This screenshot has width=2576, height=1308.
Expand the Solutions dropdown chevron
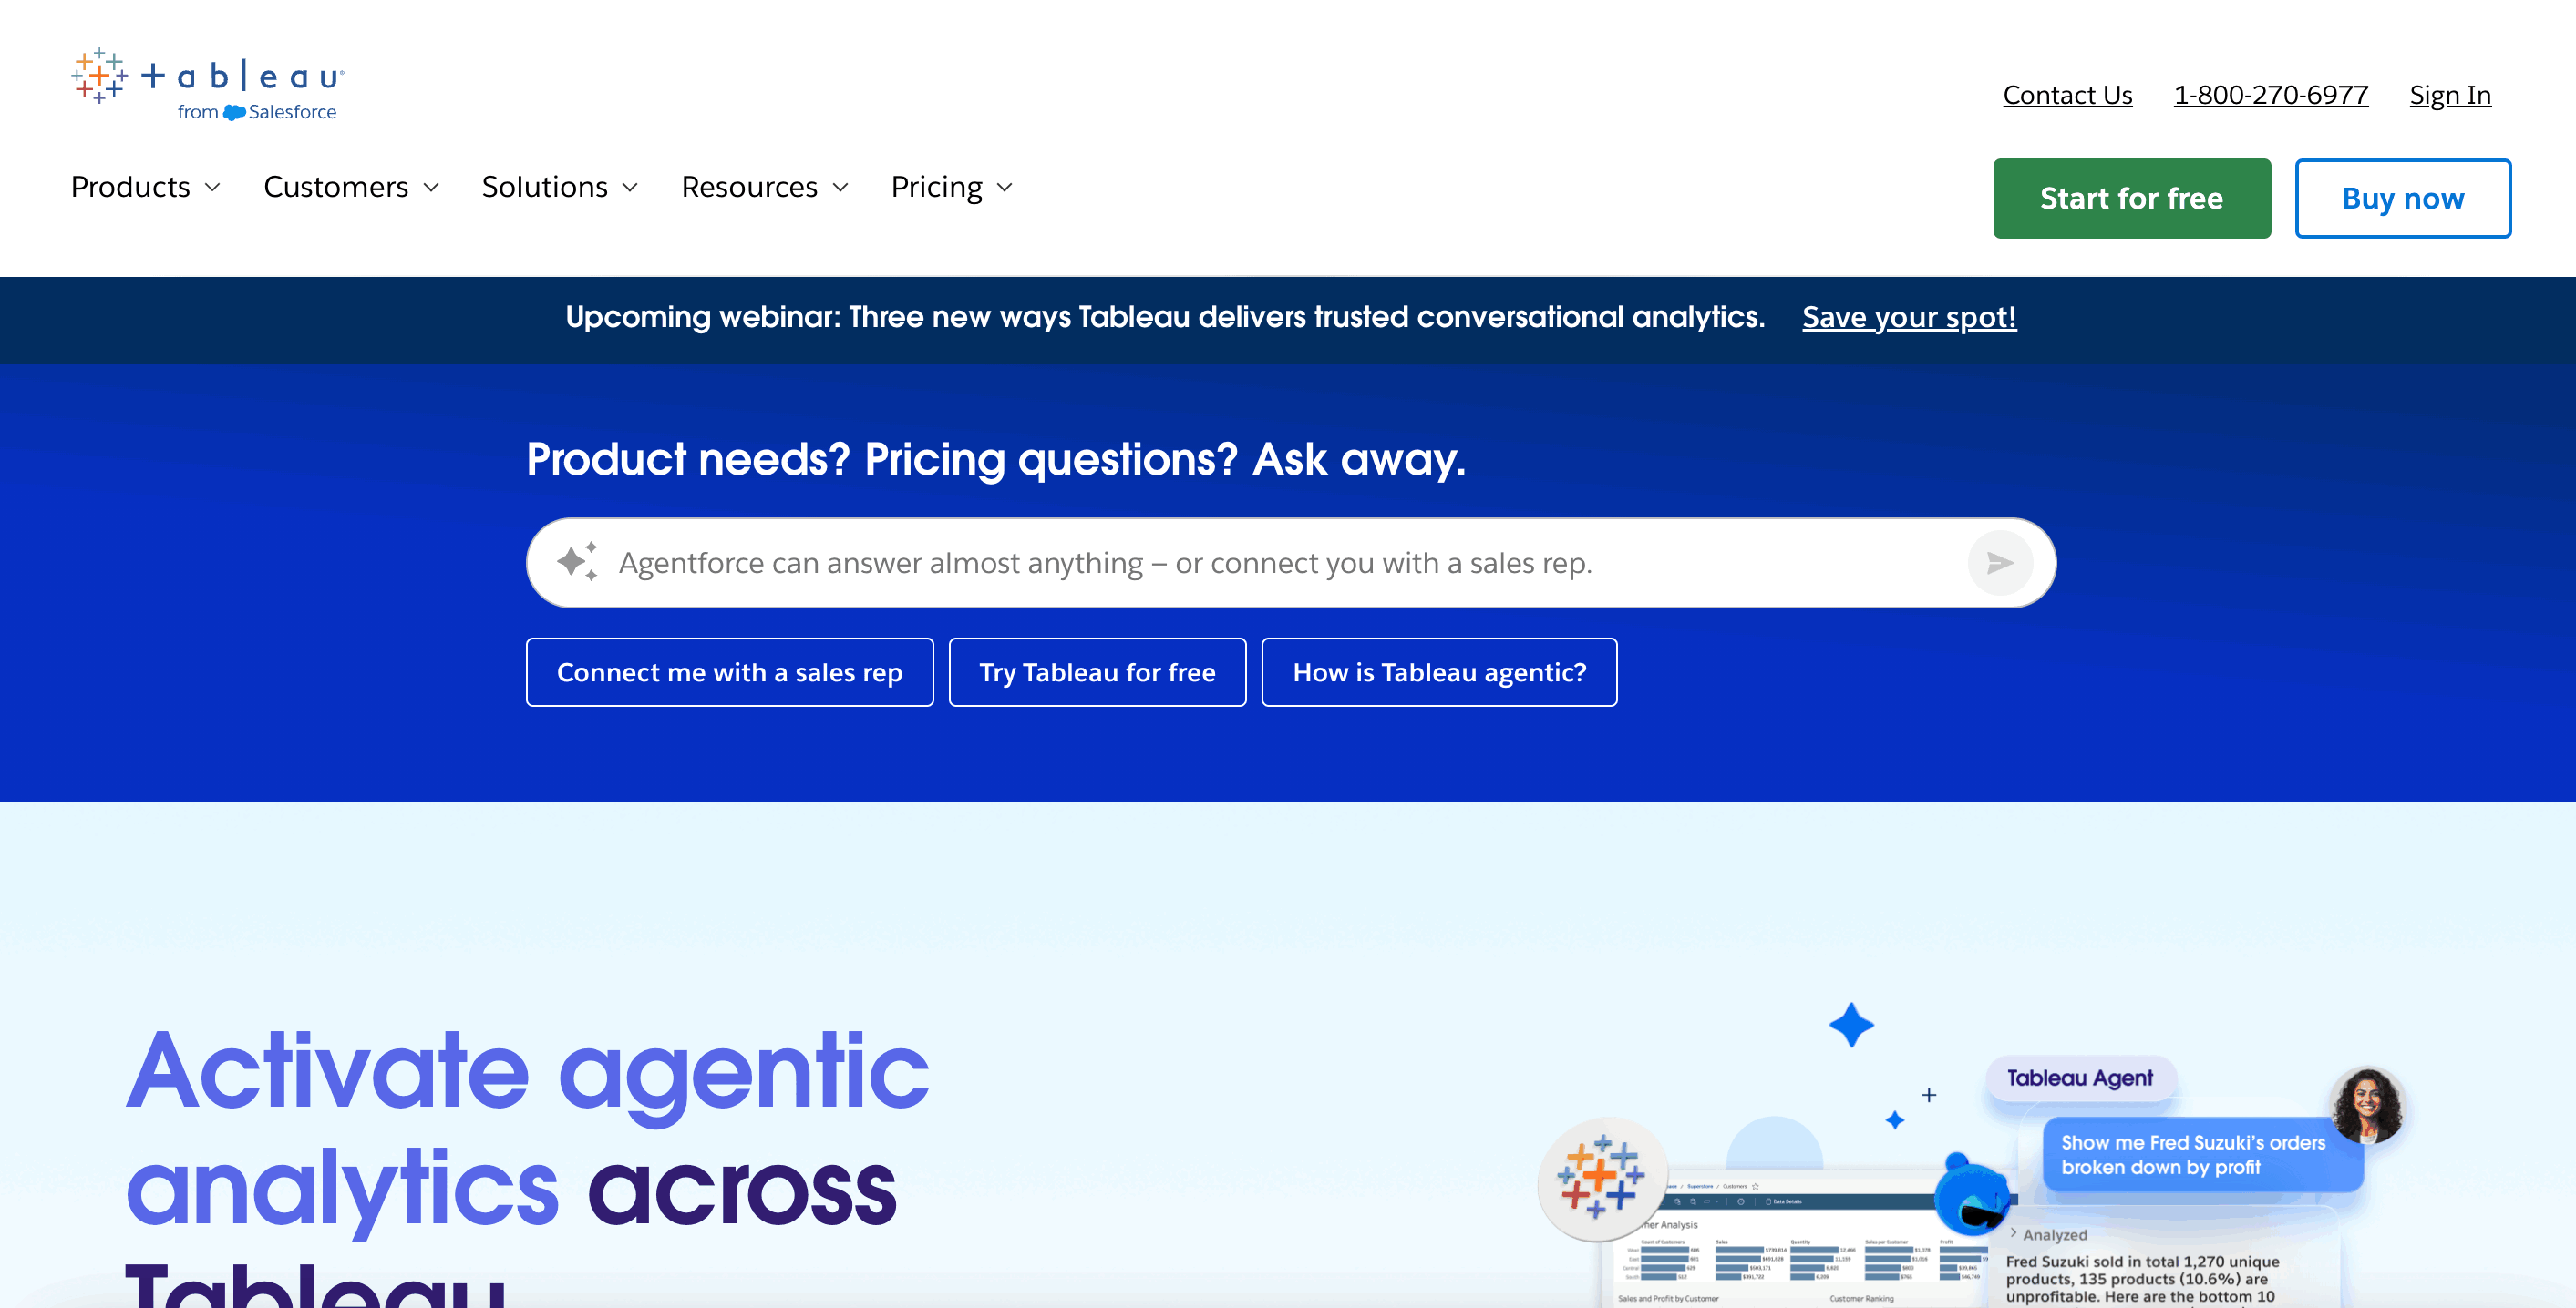pyautogui.click(x=630, y=188)
